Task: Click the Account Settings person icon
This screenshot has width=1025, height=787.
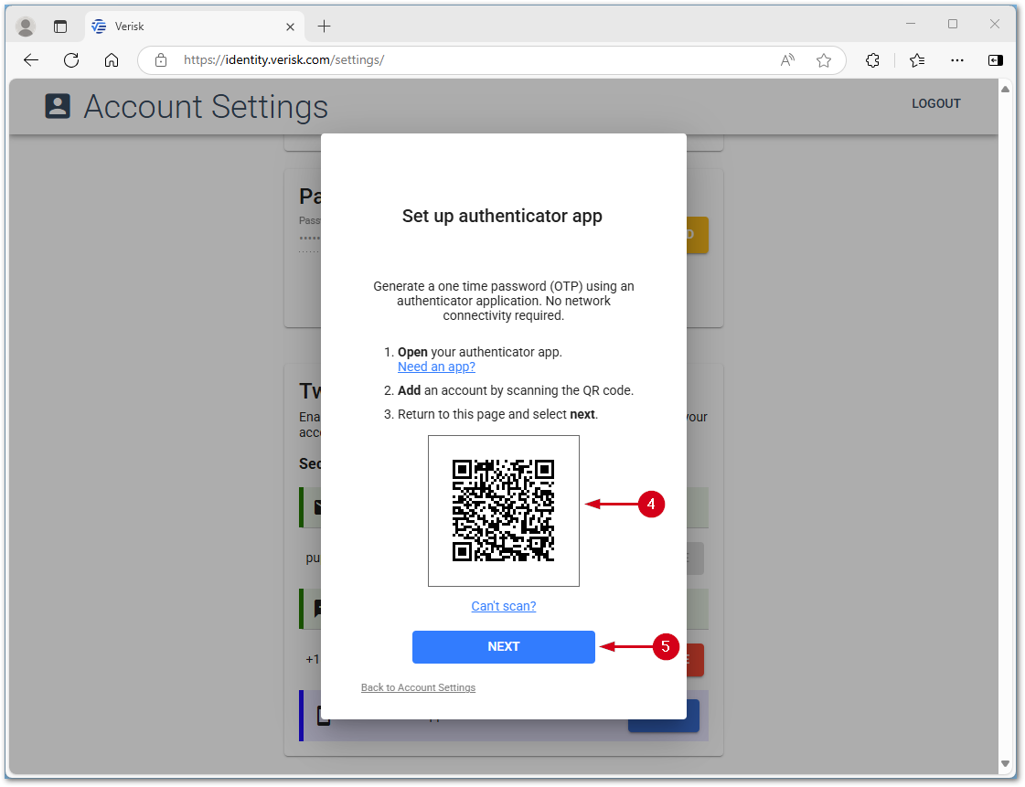Action: point(57,105)
